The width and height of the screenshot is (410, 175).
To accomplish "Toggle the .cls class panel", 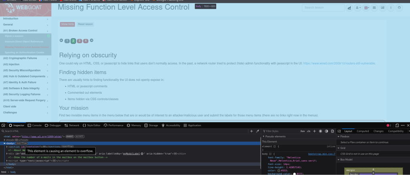I will tap(309, 131).
